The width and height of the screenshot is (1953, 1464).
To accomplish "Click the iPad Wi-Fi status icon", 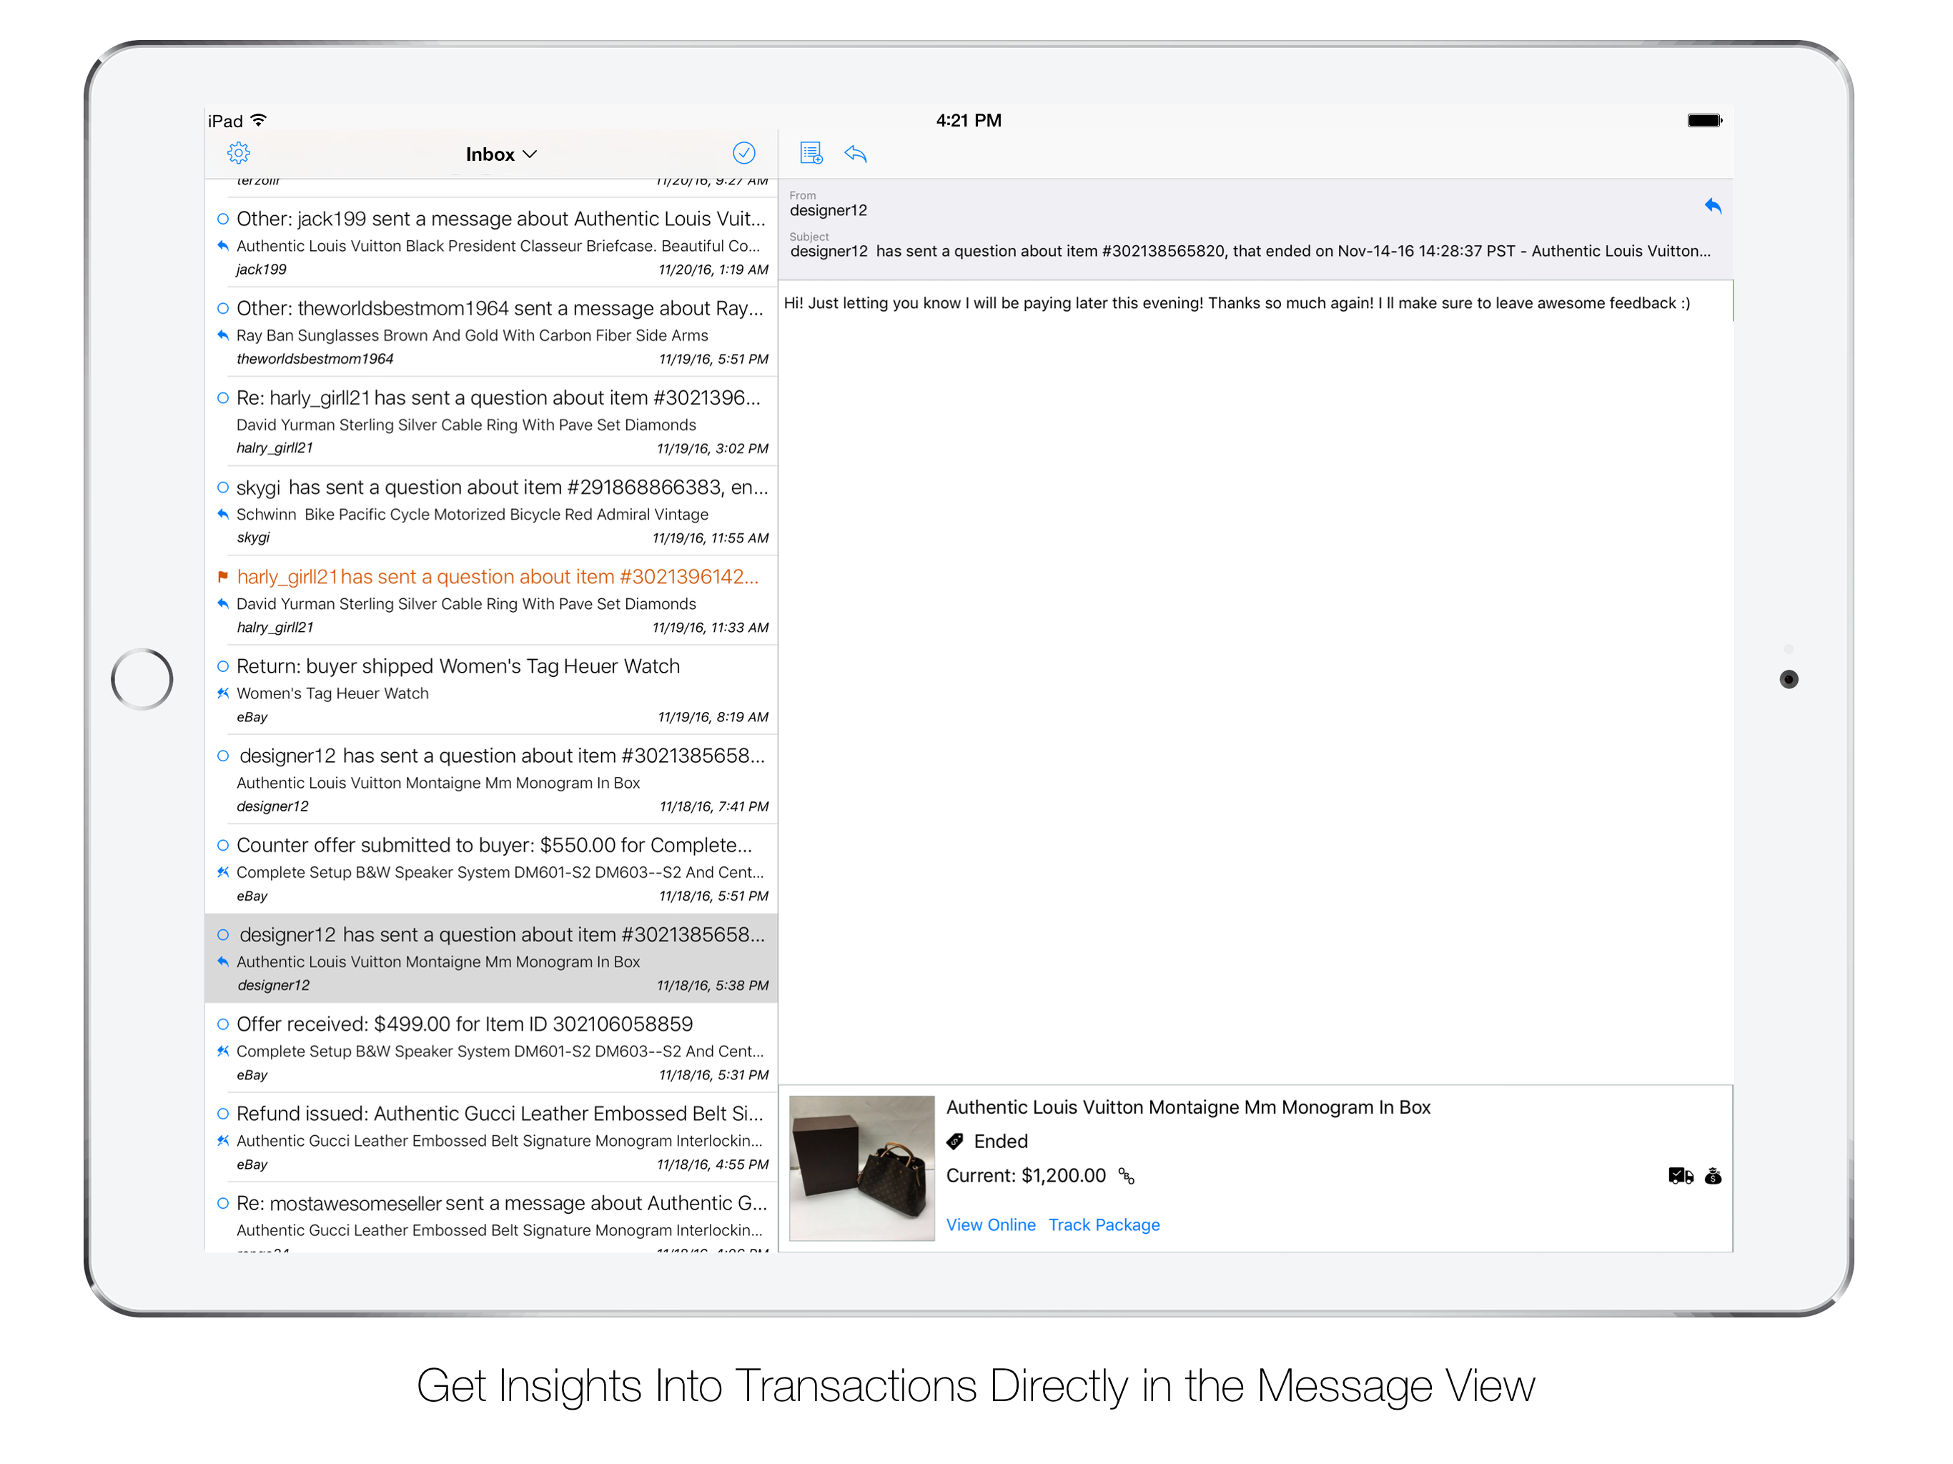I will coord(259,120).
